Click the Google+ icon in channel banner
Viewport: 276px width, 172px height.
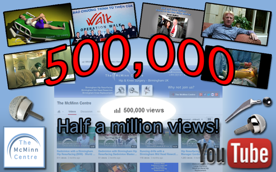click(x=201, y=94)
